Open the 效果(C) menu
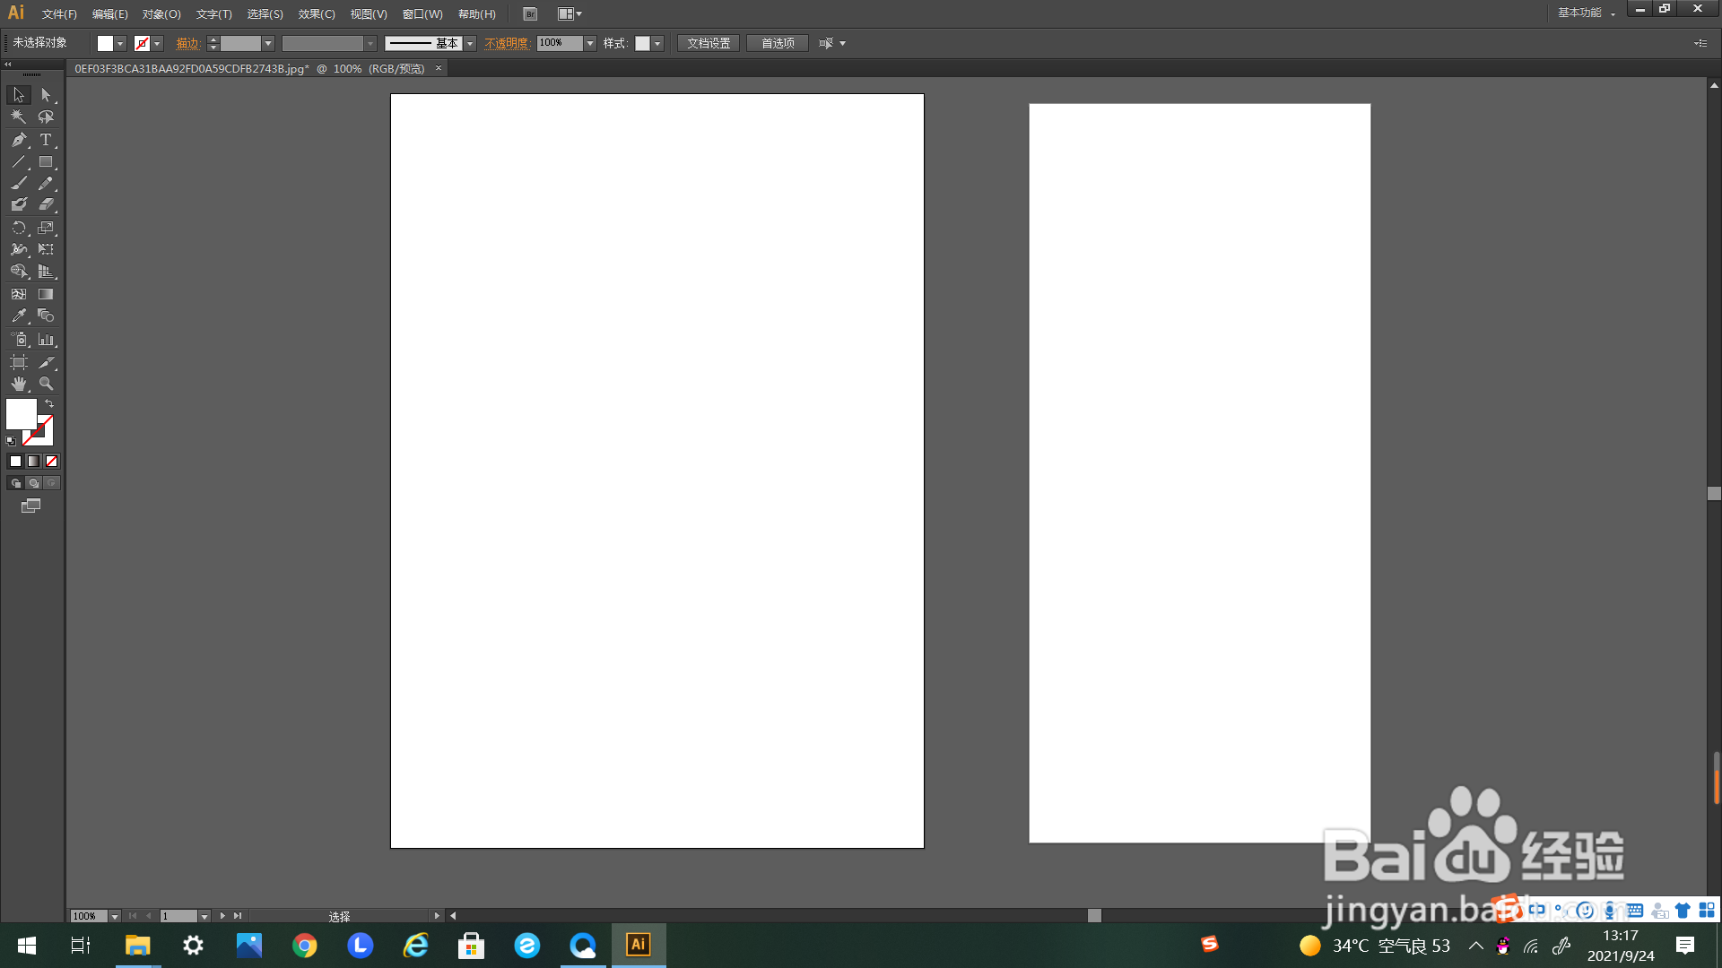This screenshot has width=1722, height=968. coord(317,13)
